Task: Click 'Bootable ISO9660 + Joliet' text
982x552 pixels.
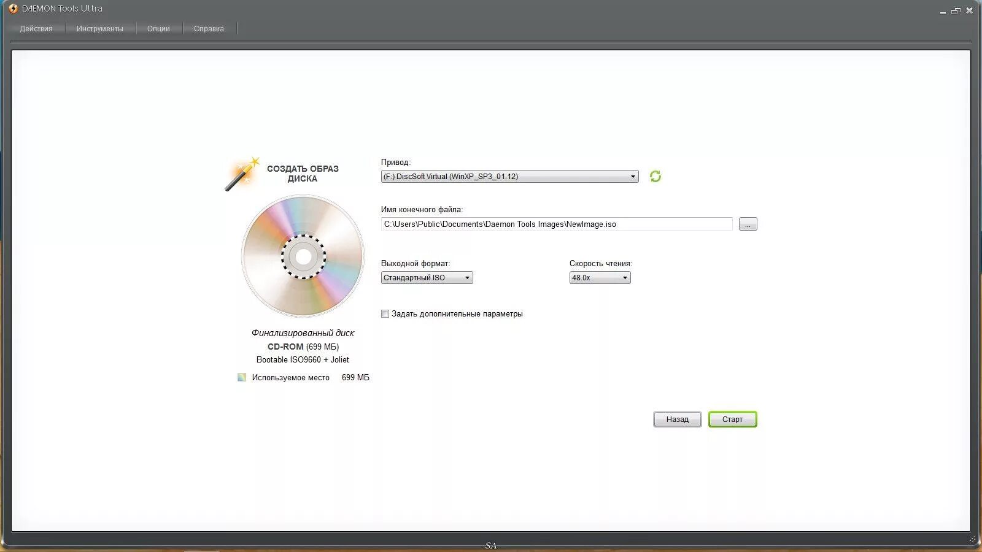Action: point(303,360)
